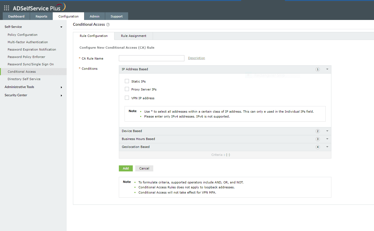Collapse the IP Address Based section arrow
374x231 pixels.
tap(327, 69)
